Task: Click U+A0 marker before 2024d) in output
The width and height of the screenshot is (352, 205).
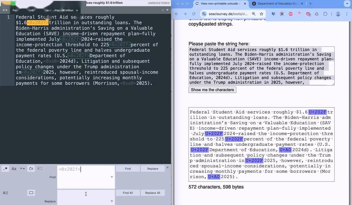Action: (x=285, y=150)
